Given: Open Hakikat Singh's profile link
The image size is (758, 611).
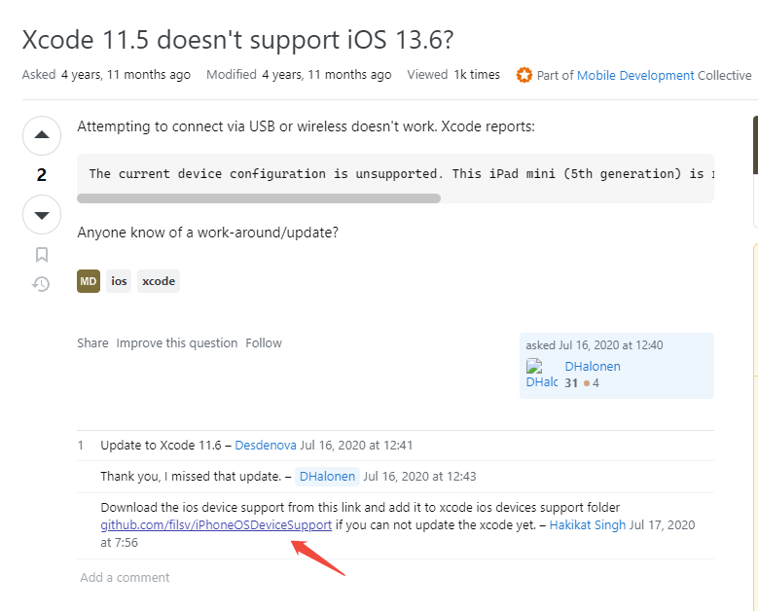Looking at the screenshot, I should pos(588,525).
